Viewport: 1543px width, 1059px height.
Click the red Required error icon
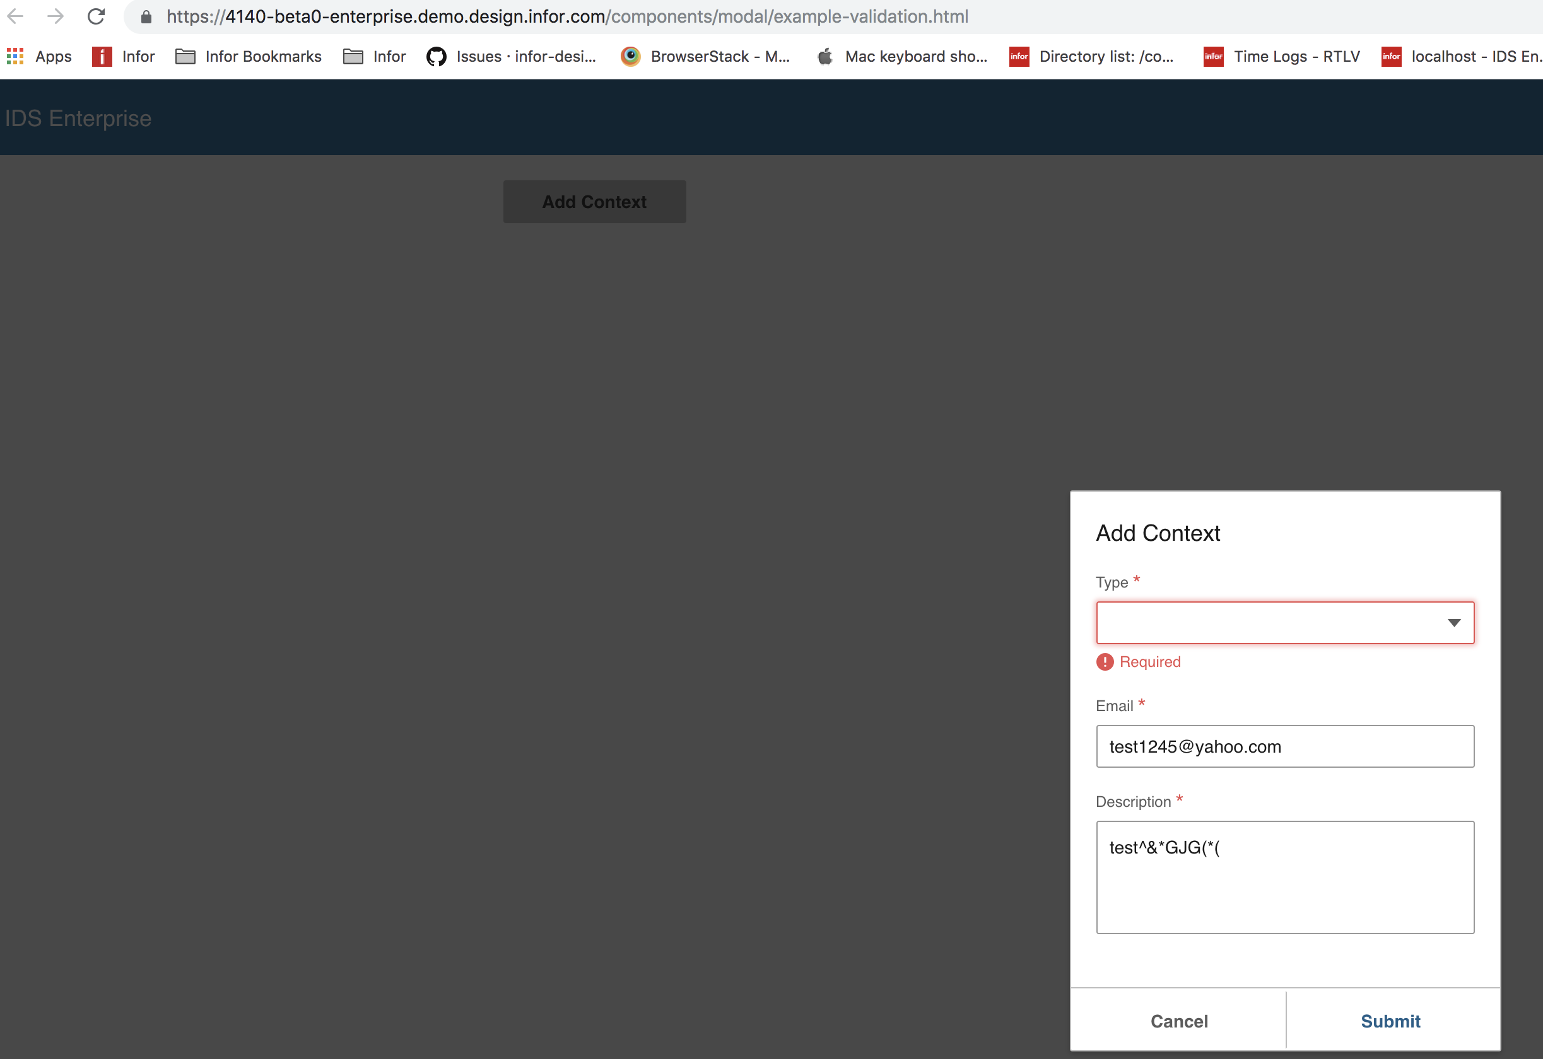coord(1104,661)
